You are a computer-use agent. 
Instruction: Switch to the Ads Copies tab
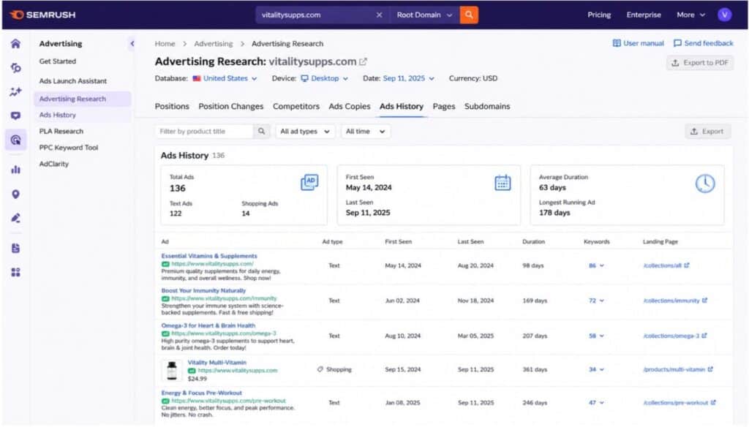349,107
